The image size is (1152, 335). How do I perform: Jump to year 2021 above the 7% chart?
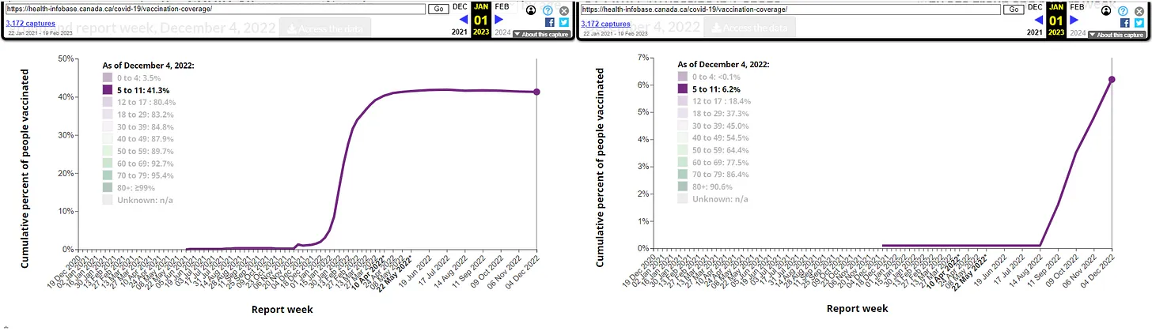pos(1035,33)
